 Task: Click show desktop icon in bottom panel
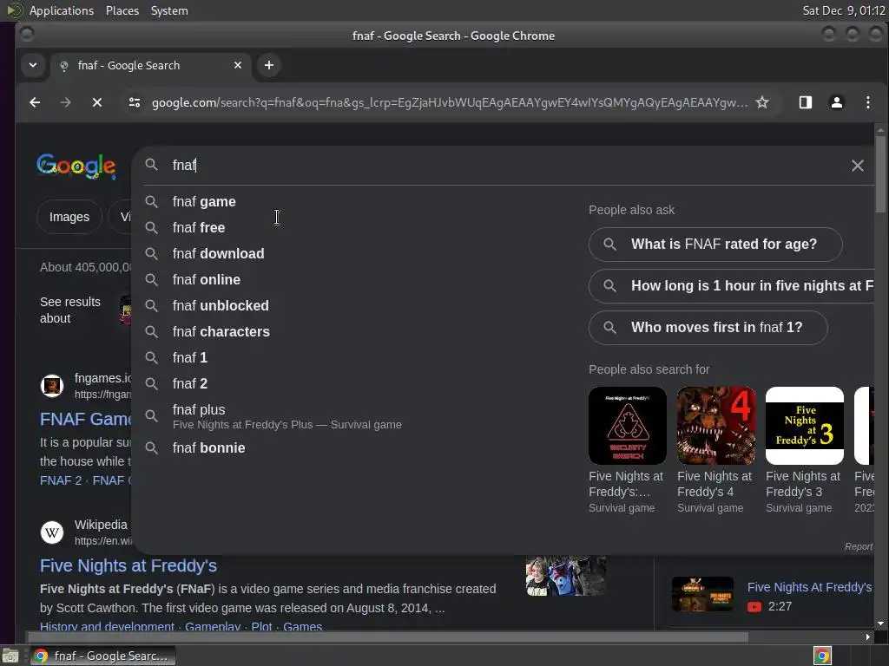[10, 656]
